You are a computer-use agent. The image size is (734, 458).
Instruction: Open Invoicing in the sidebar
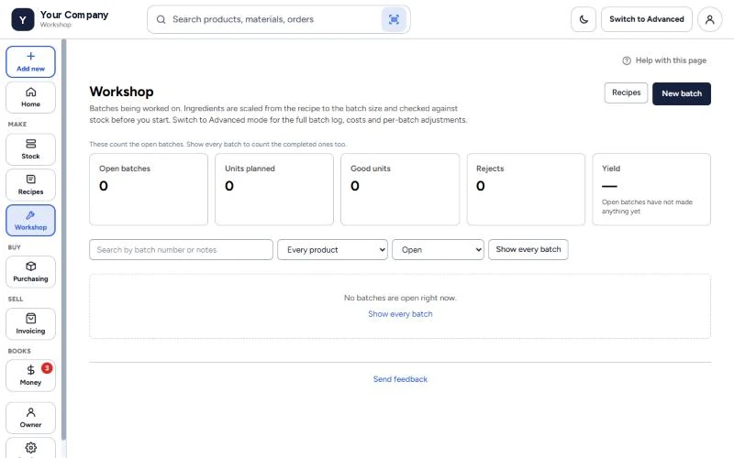click(30, 324)
